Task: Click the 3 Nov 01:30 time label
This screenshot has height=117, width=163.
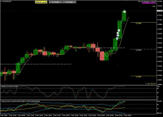Action: coord(92,115)
